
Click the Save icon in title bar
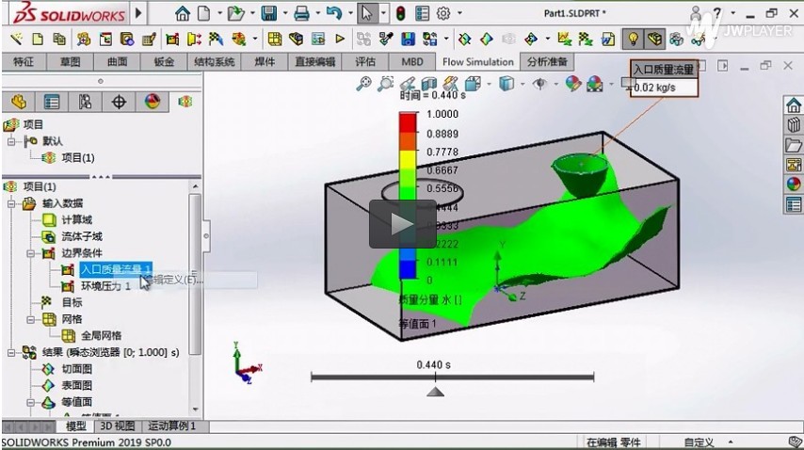(x=268, y=13)
